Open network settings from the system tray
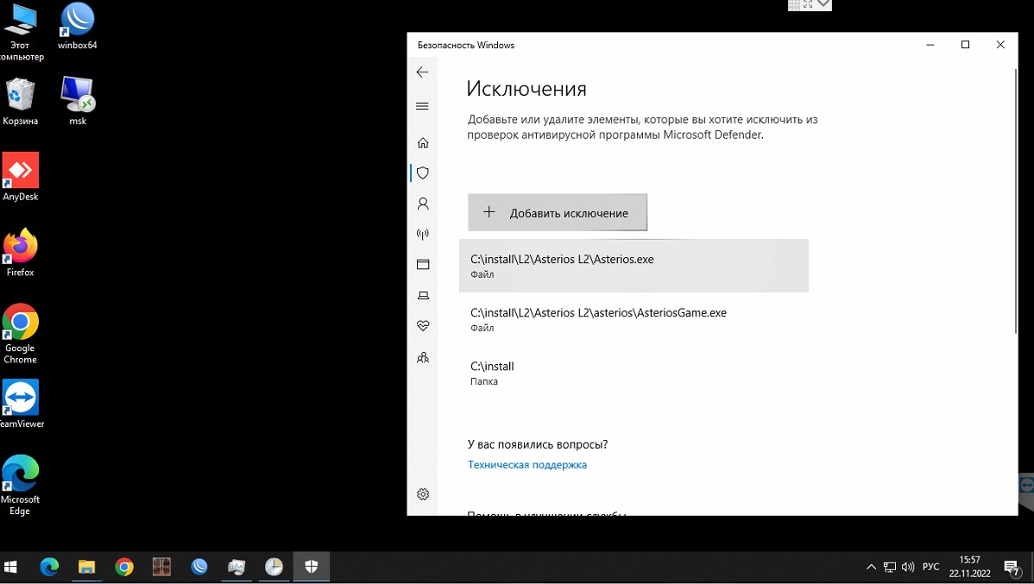 pos(890,567)
